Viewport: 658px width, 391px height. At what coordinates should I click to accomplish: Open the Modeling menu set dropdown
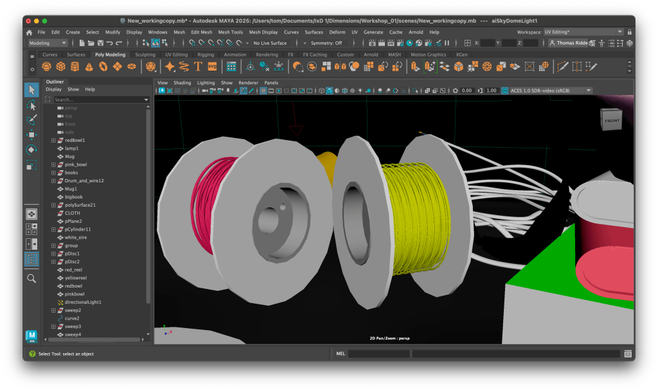[48, 43]
